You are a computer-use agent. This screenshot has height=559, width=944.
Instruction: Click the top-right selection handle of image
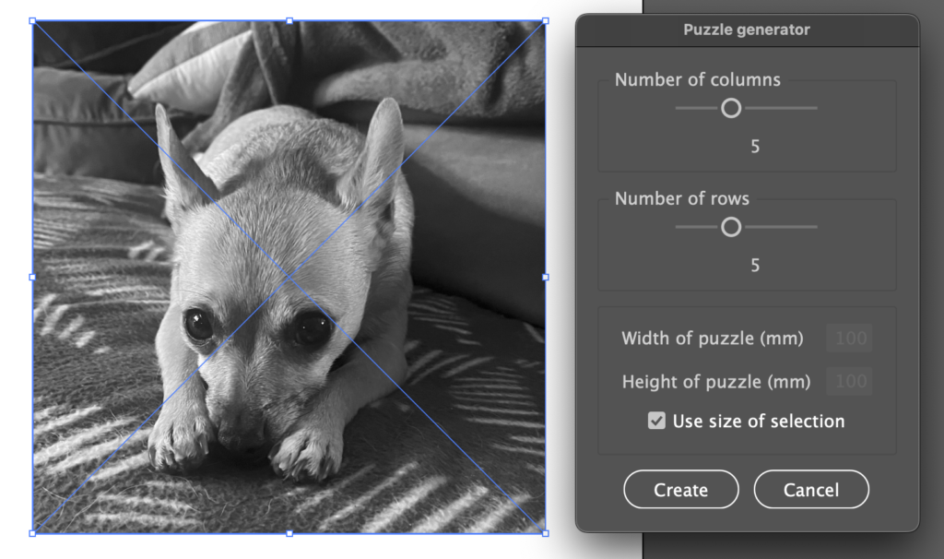click(546, 21)
